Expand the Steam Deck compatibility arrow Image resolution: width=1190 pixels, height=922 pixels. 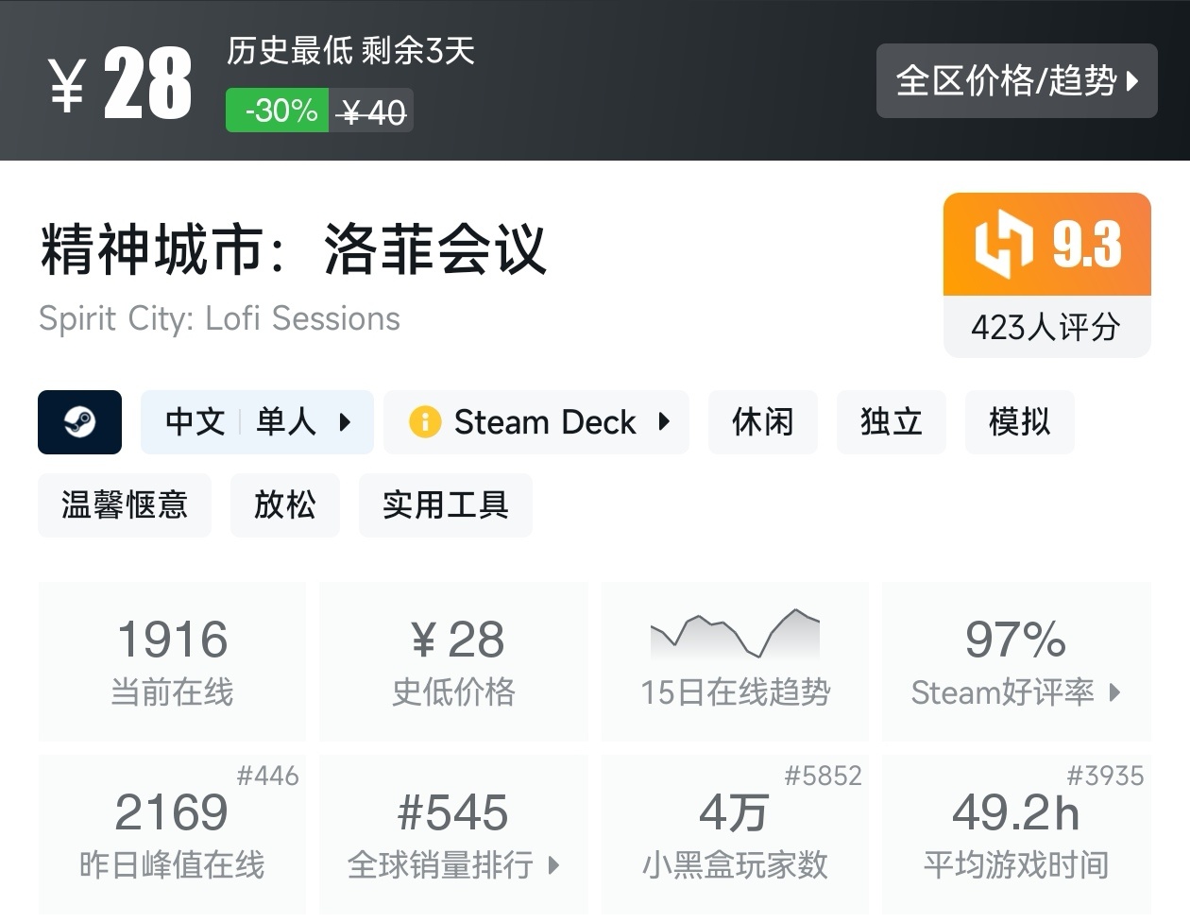pos(665,422)
